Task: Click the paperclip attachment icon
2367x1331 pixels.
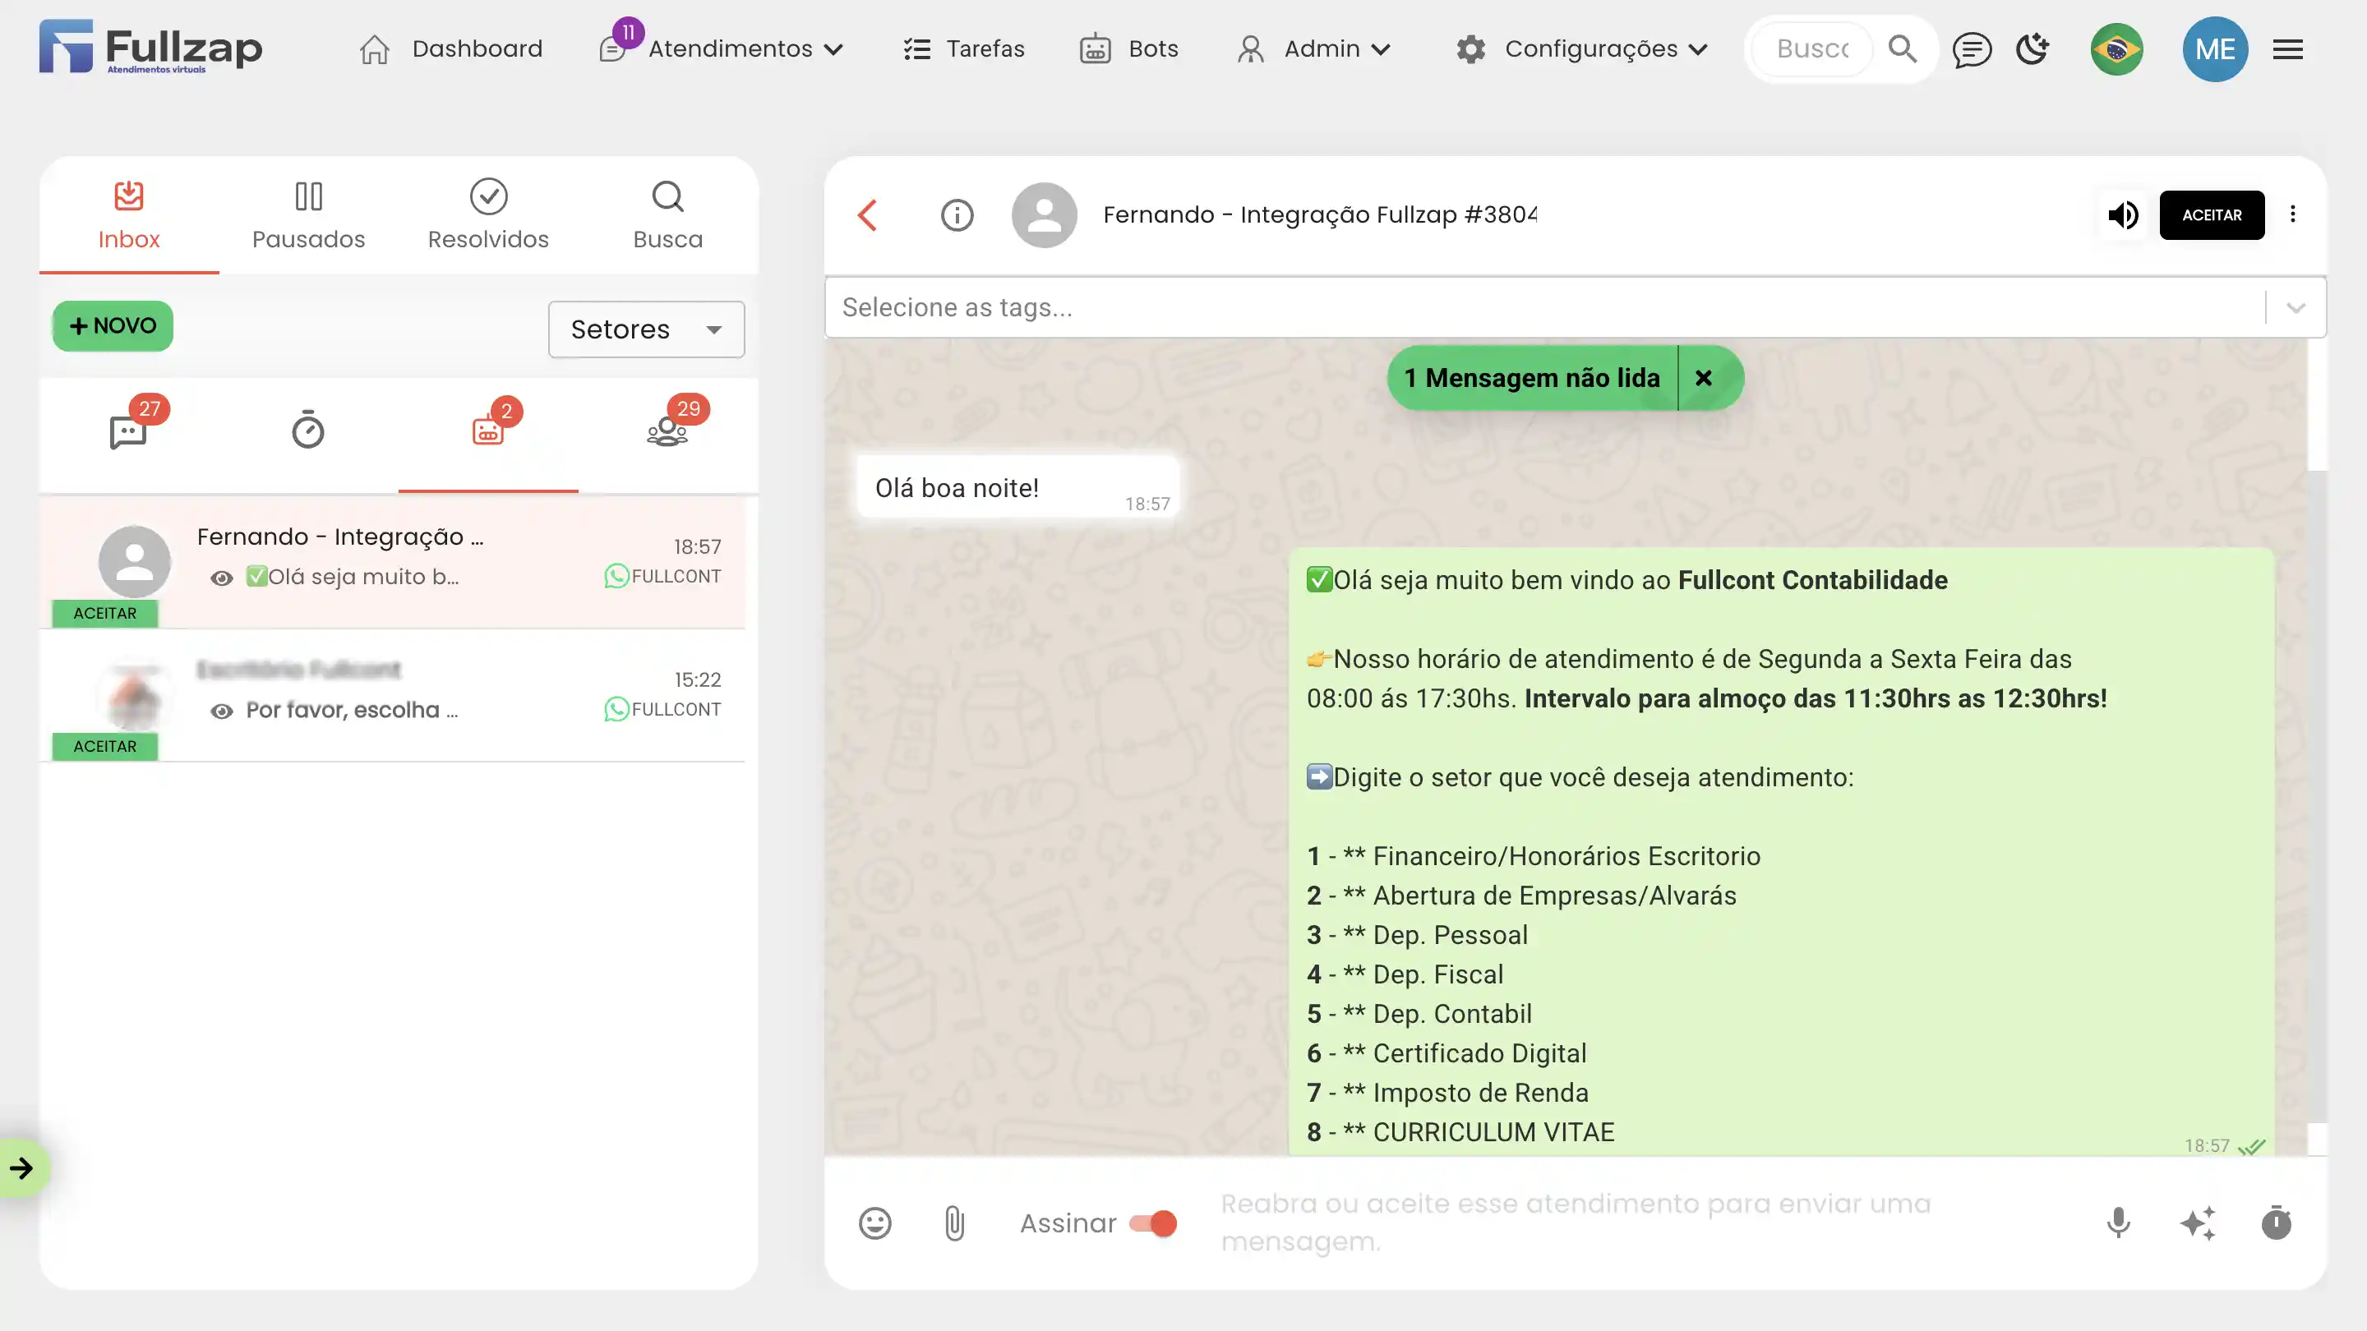Action: point(953,1223)
